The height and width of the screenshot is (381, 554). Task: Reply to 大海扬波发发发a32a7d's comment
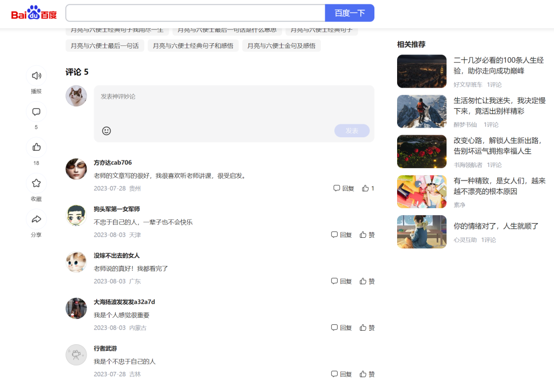tap(341, 328)
